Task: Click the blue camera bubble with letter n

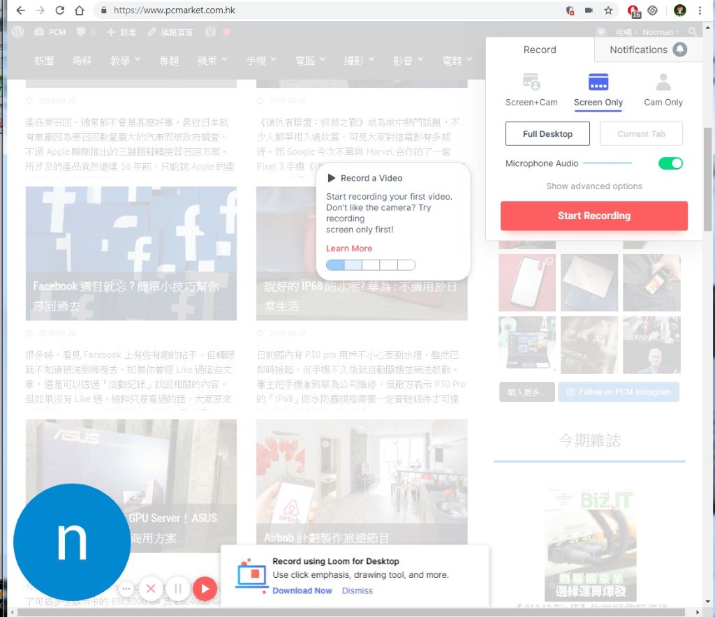Action: click(72, 542)
